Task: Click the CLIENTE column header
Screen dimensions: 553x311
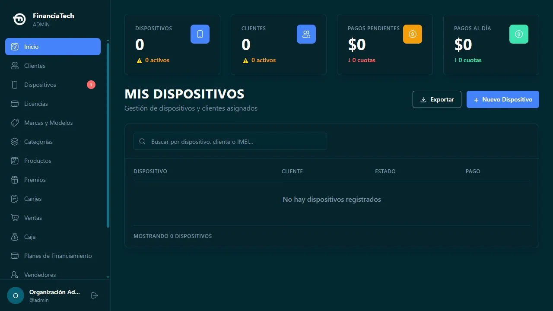Action: [x=292, y=171]
